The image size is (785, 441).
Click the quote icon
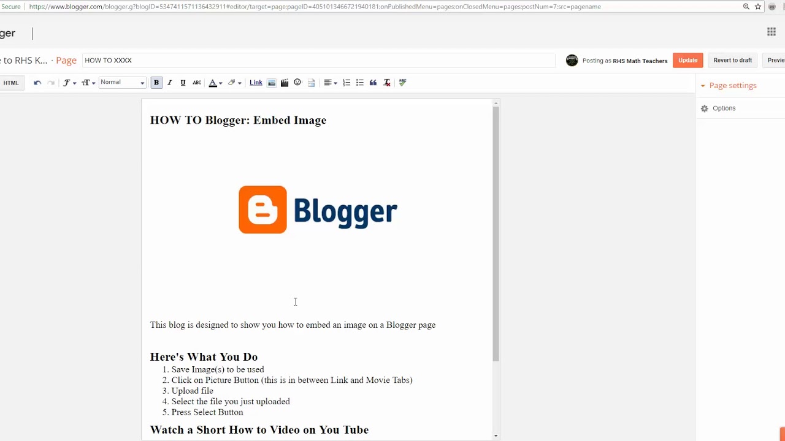[x=373, y=83]
